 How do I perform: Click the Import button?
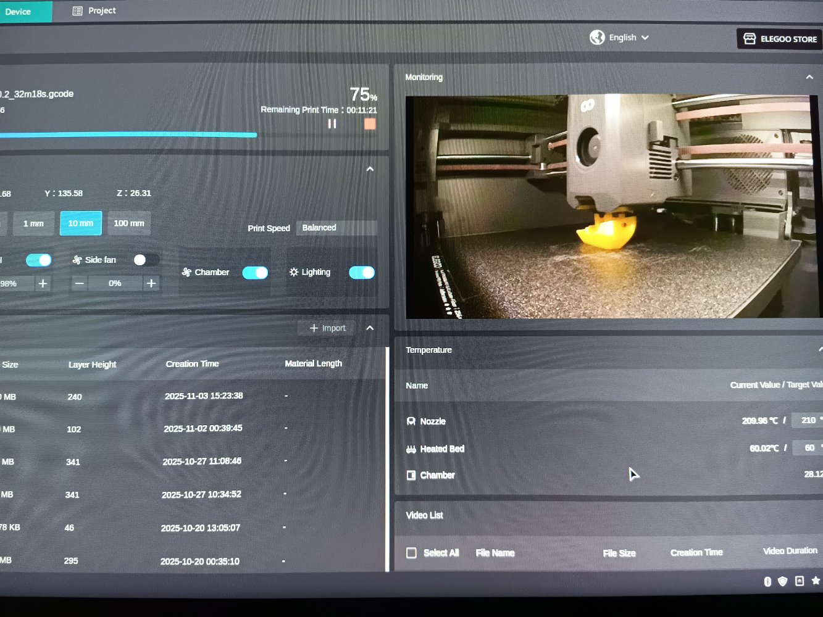coord(328,328)
